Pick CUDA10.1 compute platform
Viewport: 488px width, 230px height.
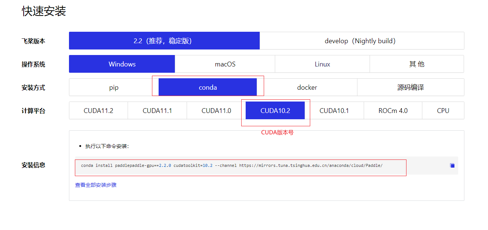point(334,110)
